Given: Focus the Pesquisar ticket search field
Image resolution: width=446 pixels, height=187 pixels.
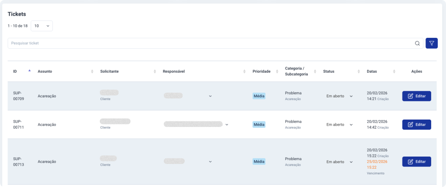Looking at the screenshot, I should pyautogui.click(x=209, y=43).
